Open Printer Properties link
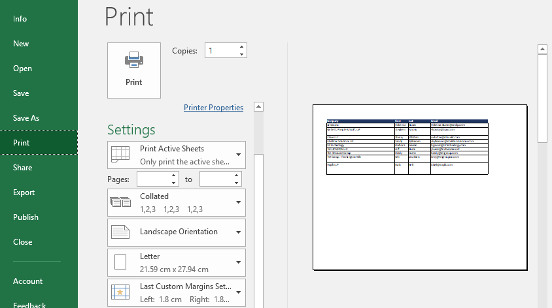 tap(213, 108)
